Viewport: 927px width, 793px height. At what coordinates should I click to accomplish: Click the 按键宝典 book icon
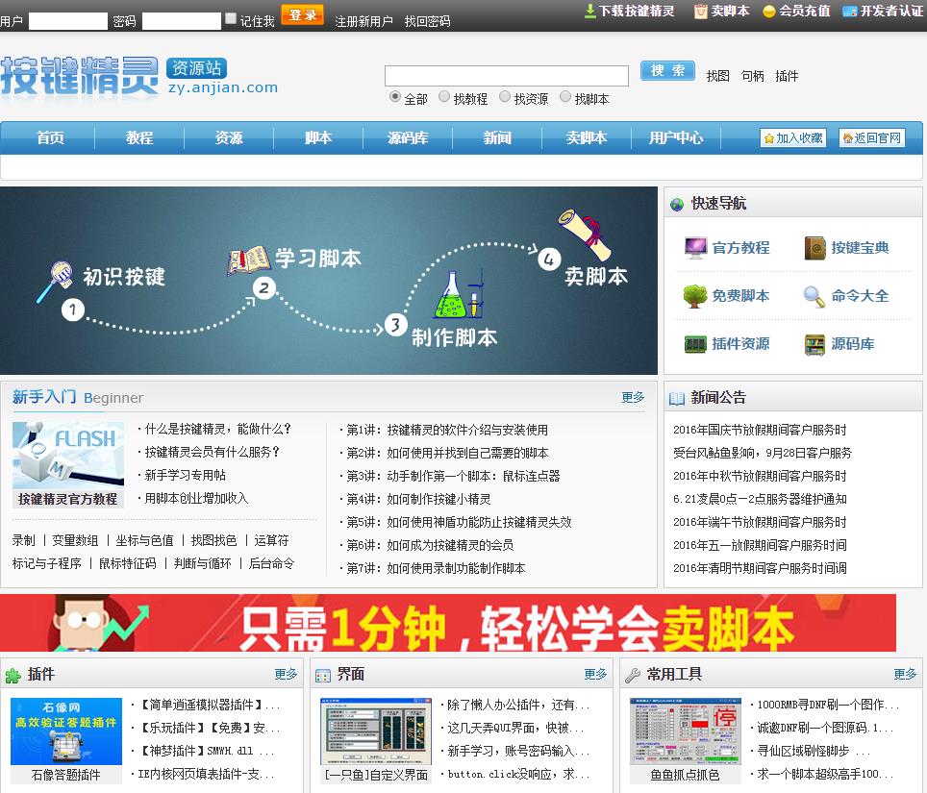pos(814,248)
